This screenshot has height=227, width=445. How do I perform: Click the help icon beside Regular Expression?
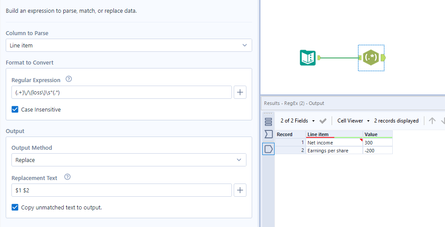pos(69,79)
